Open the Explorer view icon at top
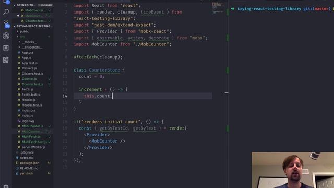Viewport: 334px width, 188px height. (x=6, y=2)
